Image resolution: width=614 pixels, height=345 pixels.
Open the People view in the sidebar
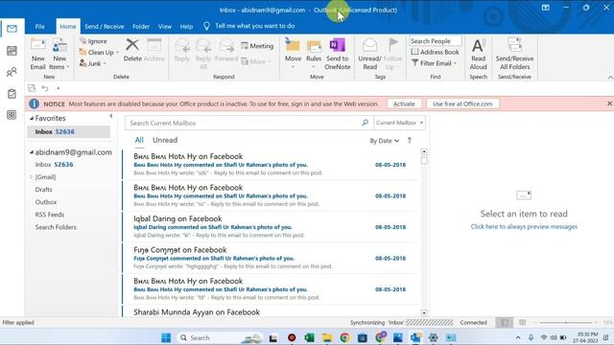point(12,72)
